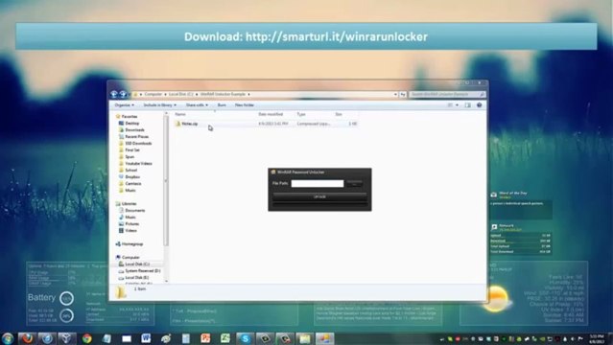This screenshot has width=613, height=345.
Task: Open the Share with dropdown
Action: [x=197, y=105]
